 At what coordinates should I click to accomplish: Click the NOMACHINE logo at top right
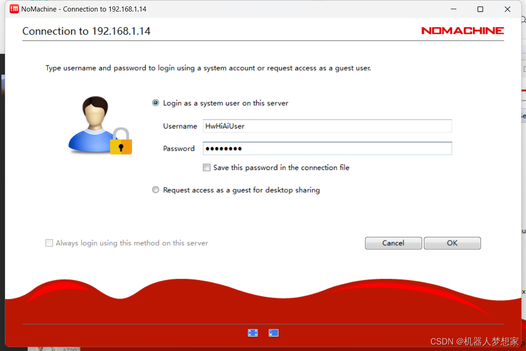tap(463, 30)
